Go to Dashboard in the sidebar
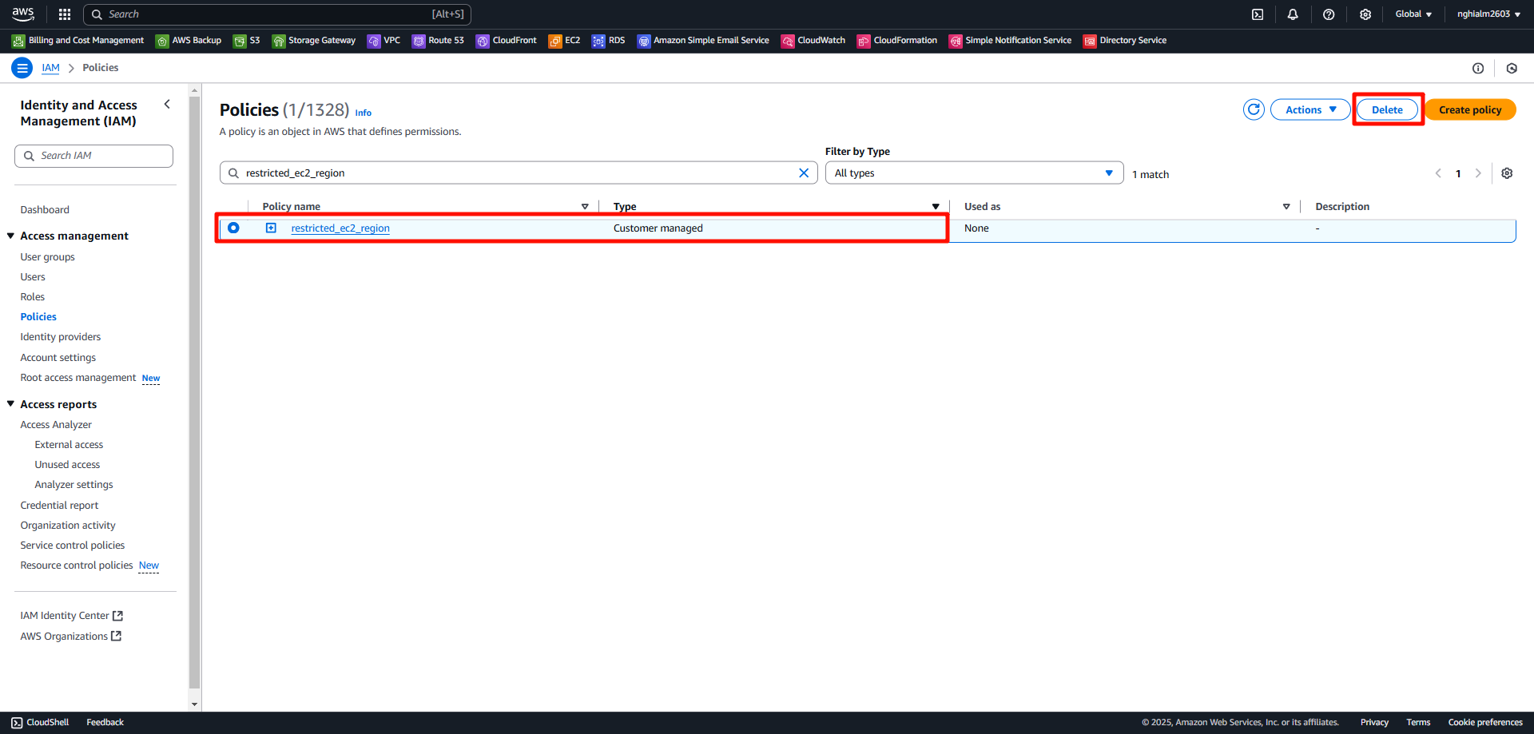This screenshot has width=1534, height=734. pos(45,210)
